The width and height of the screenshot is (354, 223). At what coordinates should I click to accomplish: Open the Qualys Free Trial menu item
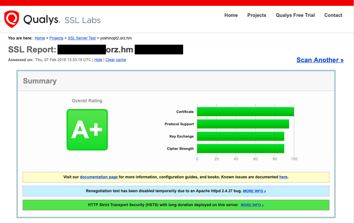(295, 15)
